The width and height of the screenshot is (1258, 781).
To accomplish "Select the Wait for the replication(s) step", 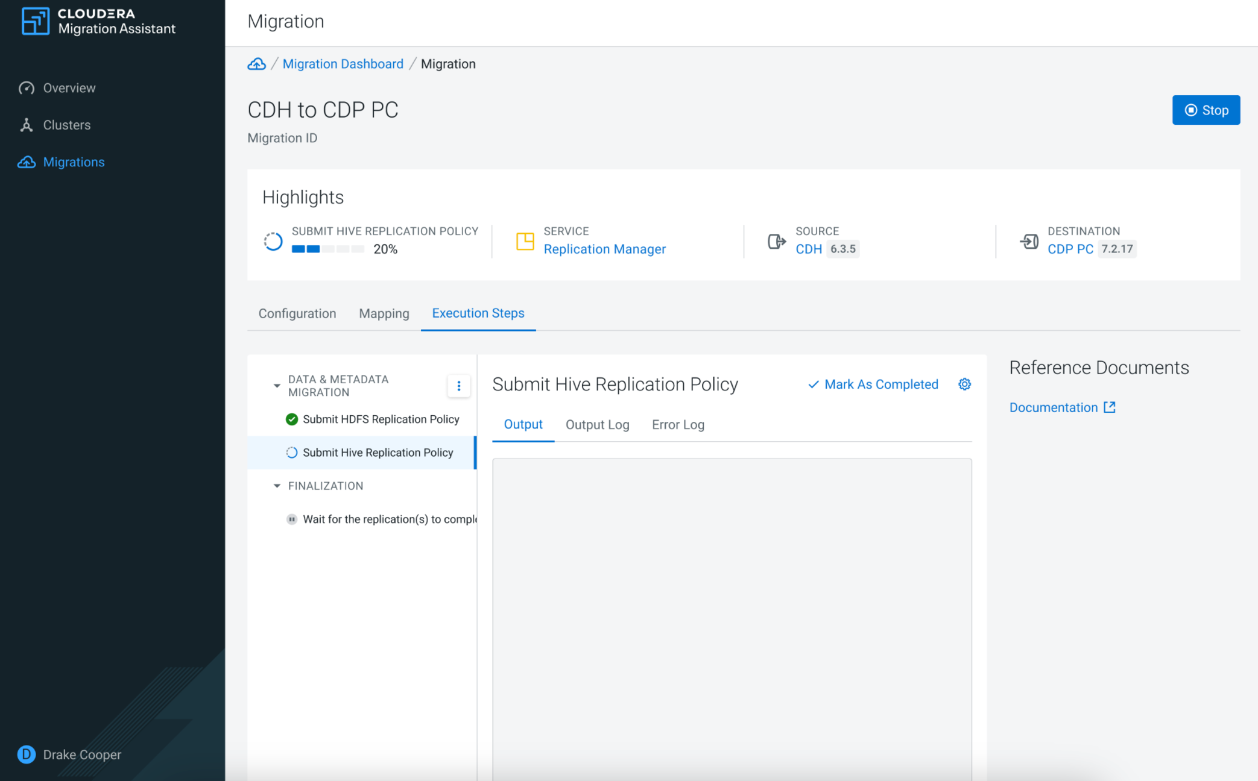I will click(x=362, y=519).
